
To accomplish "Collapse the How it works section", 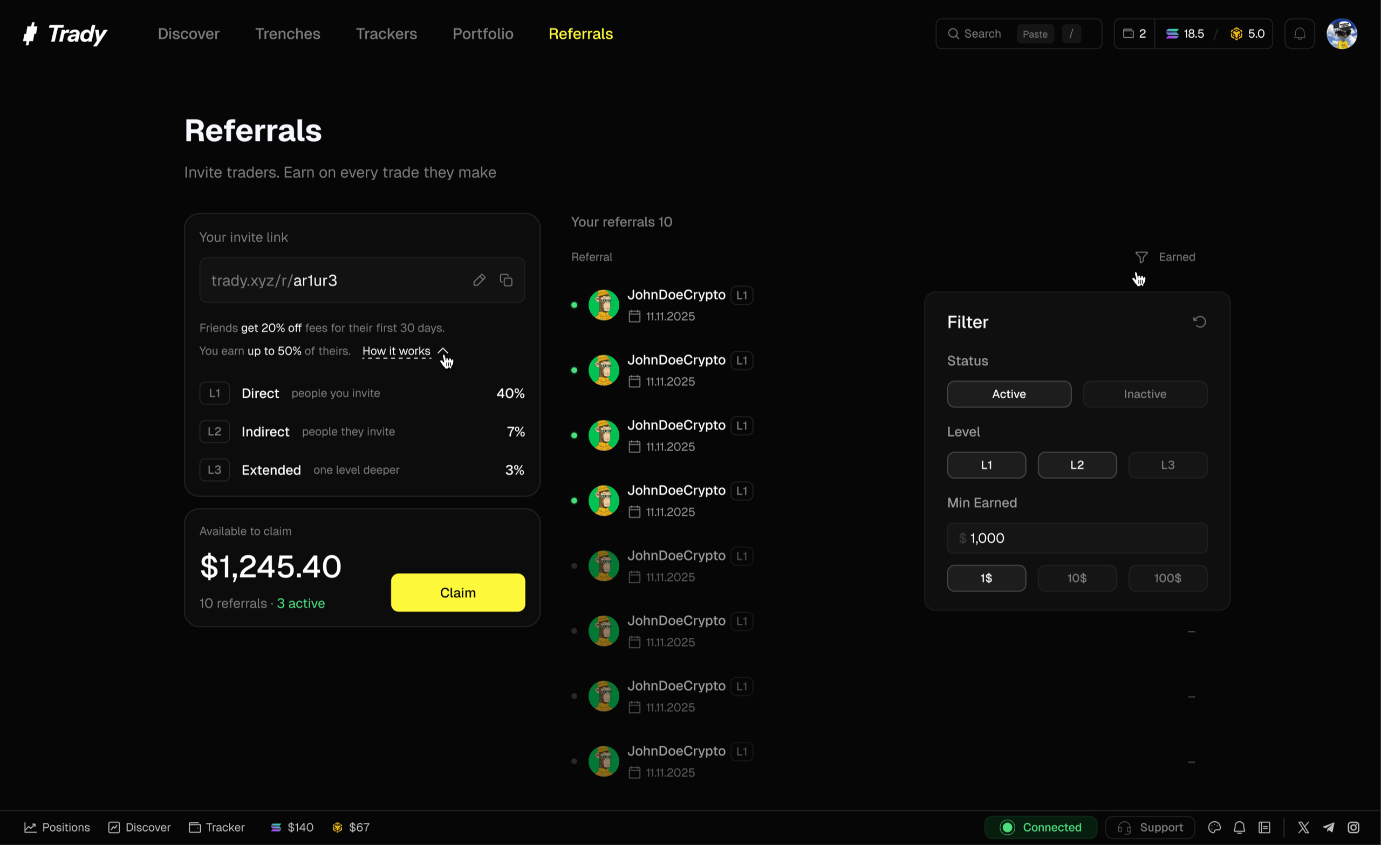I will pyautogui.click(x=396, y=351).
